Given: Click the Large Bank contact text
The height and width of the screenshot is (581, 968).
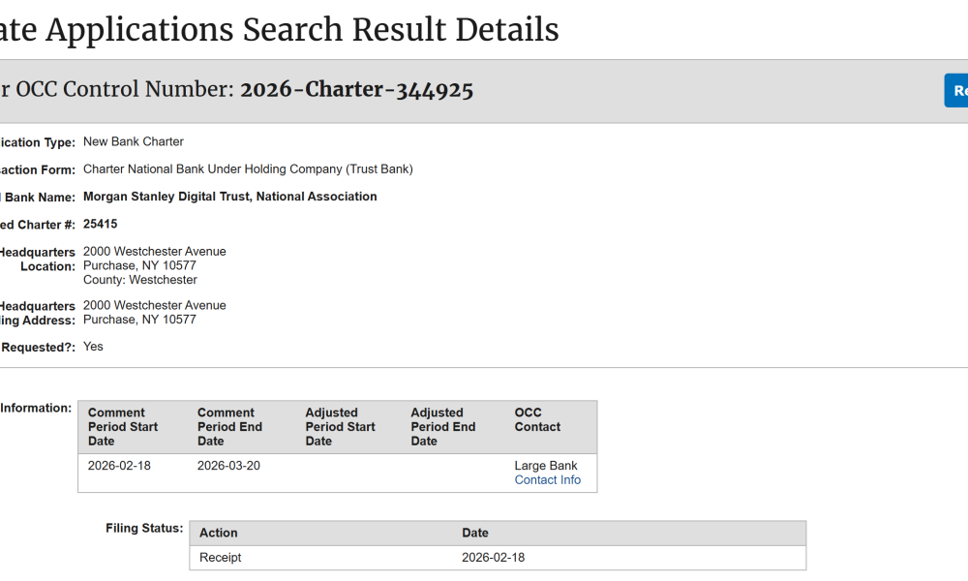Looking at the screenshot, I should [x=546, y=466].
